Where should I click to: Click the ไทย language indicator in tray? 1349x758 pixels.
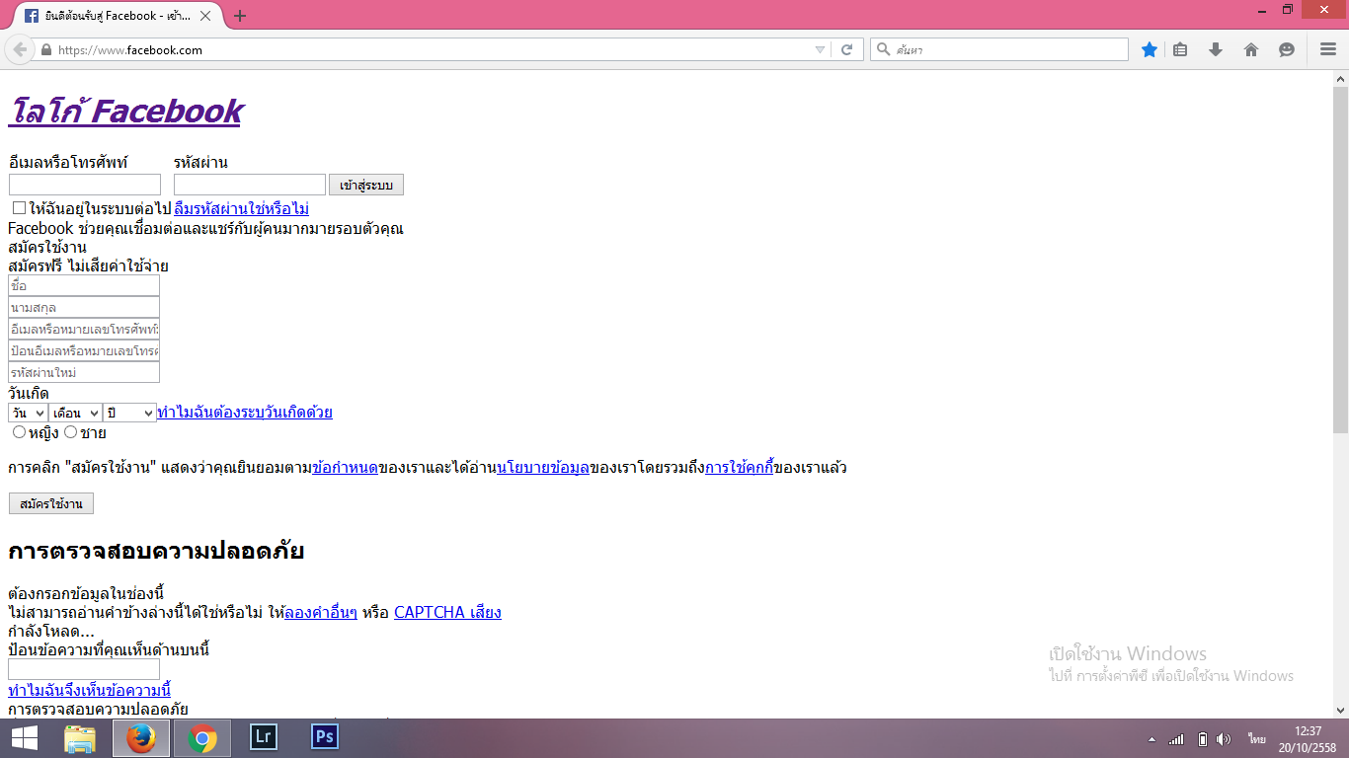[x=1256, y=739]
